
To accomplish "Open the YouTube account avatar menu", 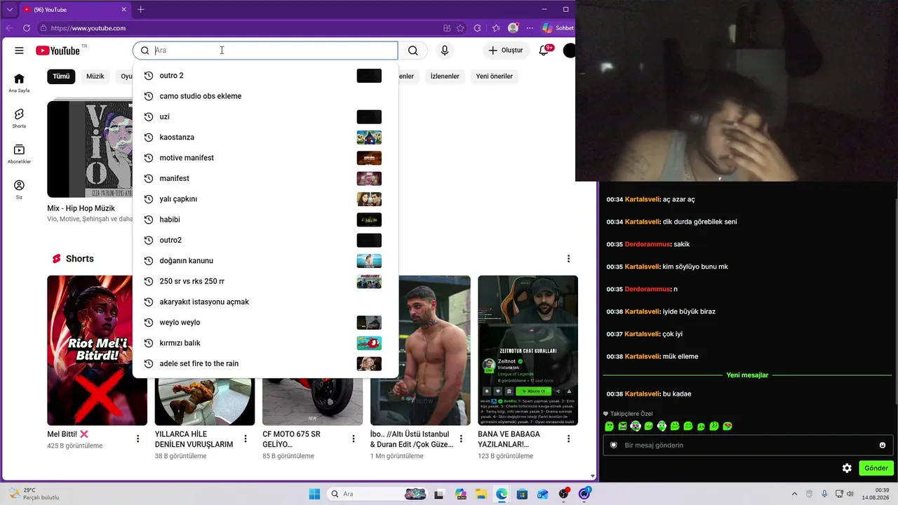I will (569, 50).
